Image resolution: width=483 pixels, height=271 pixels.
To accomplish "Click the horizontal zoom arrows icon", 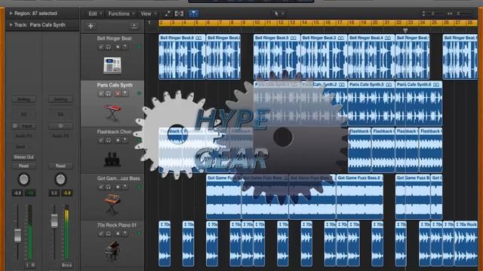I will tap(450, 14).
